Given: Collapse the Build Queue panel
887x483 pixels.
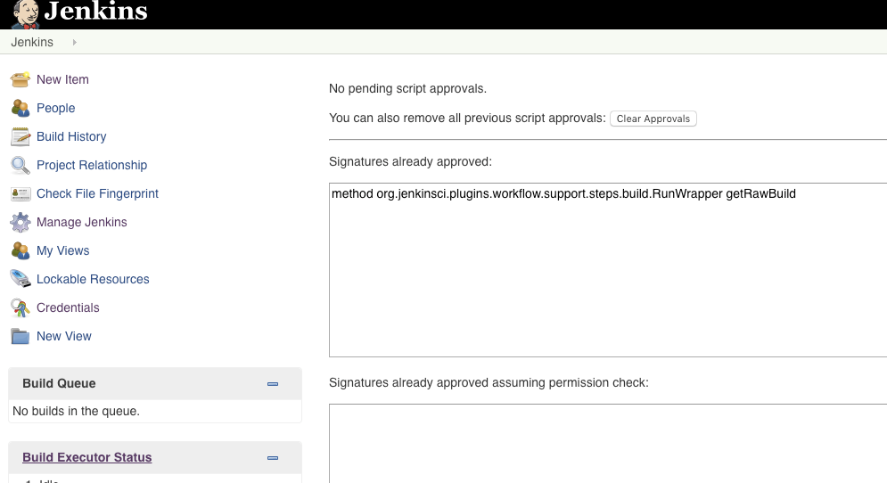Looking at the screenshot, I should tap(273, 384).
